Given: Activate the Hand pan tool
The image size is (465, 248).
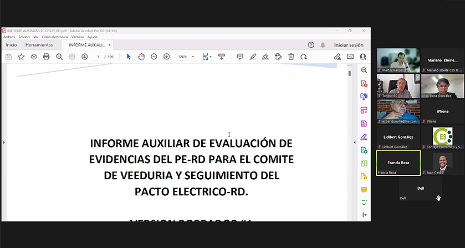Looking at the screenshot, I should [141, 57].
